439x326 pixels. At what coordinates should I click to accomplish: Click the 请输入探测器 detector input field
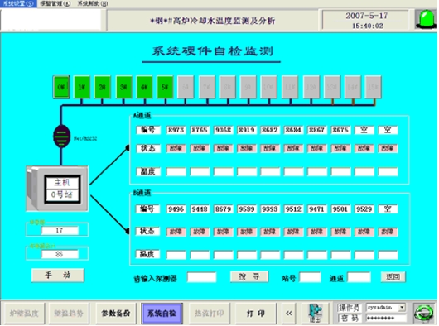[201, 277]
